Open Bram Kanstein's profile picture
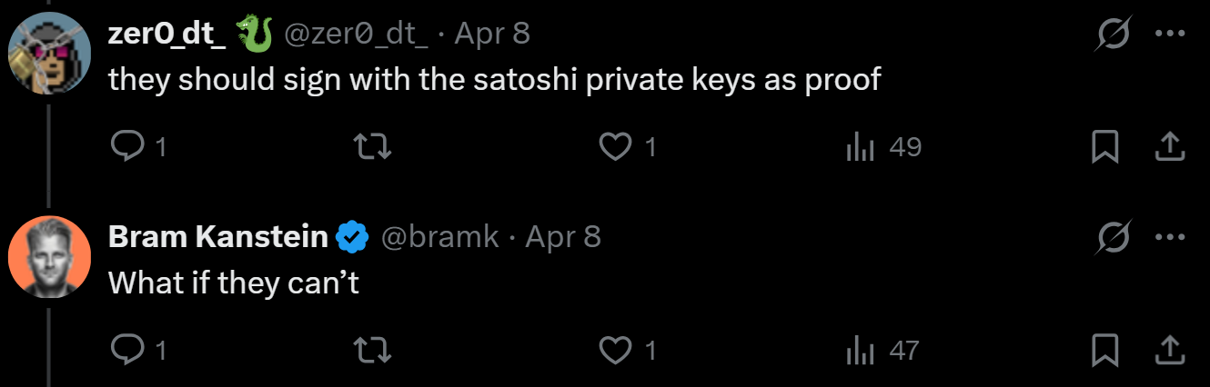The width and height of the screenshot is (1210, 387). tap(49, 256)
